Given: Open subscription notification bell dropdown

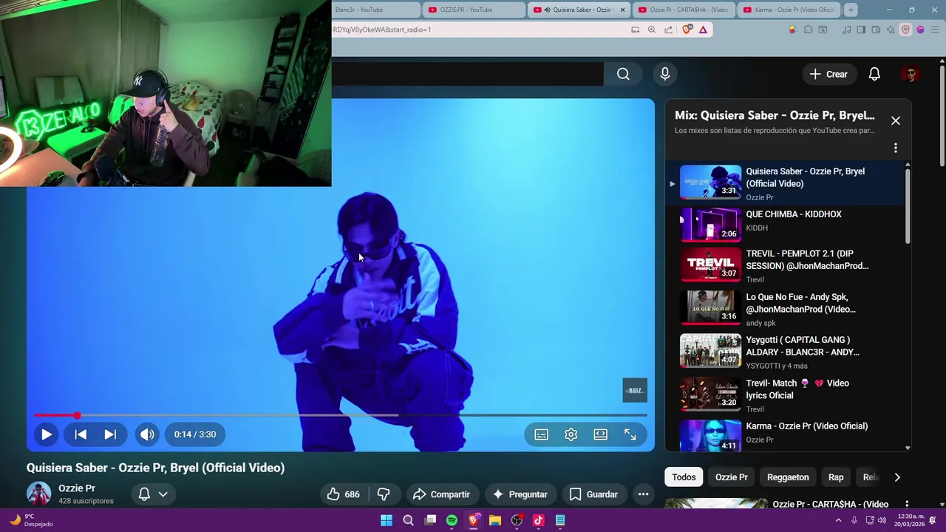Looking at the screenshot, I should click(x=154, y=494).
